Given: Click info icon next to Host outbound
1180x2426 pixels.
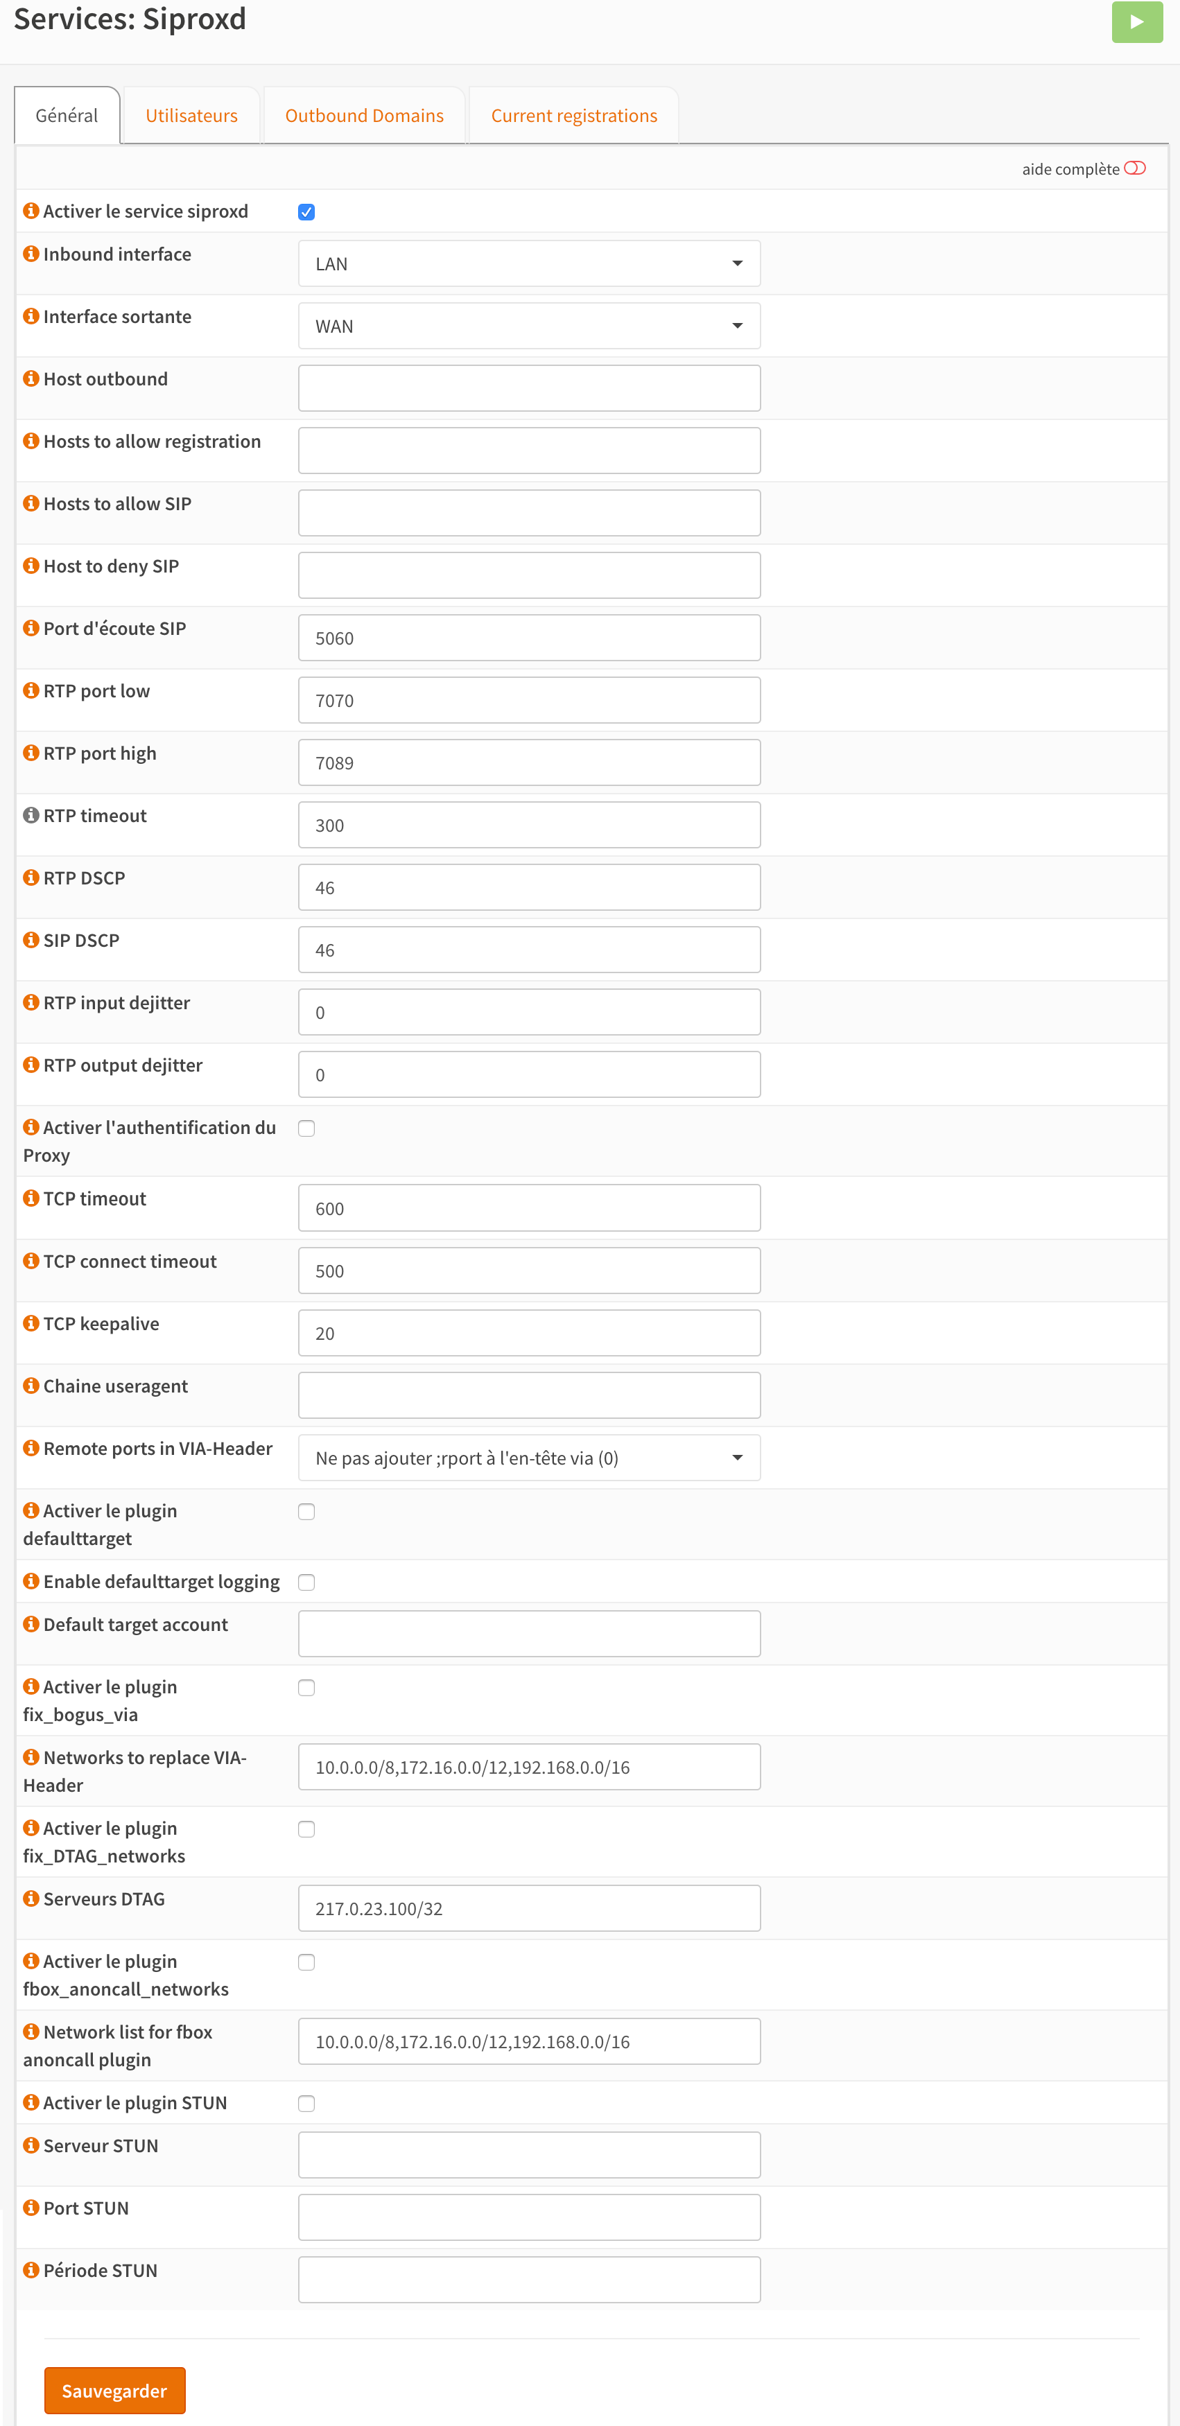Looking at the screenshot, I should point(31,378).
